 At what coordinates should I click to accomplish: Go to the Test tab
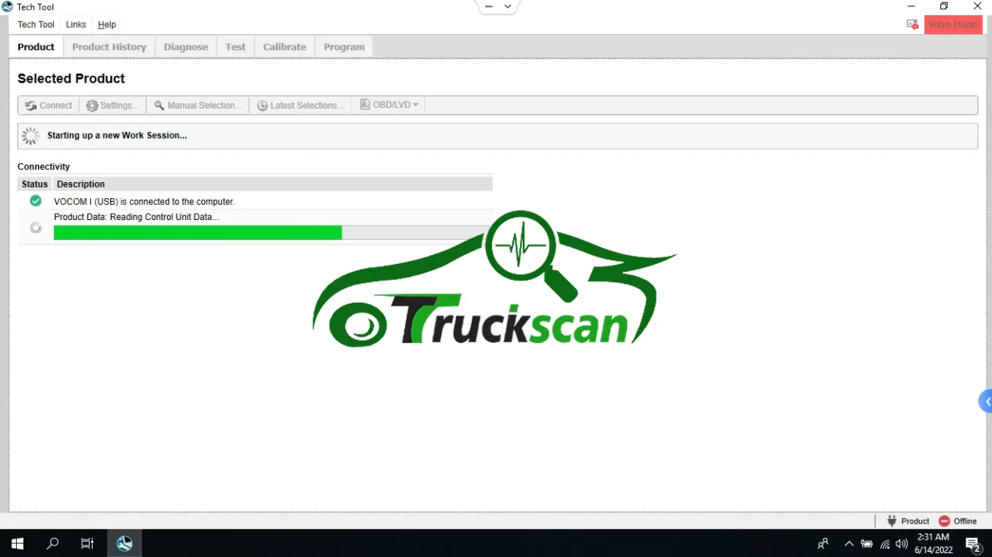click(235, 47)
